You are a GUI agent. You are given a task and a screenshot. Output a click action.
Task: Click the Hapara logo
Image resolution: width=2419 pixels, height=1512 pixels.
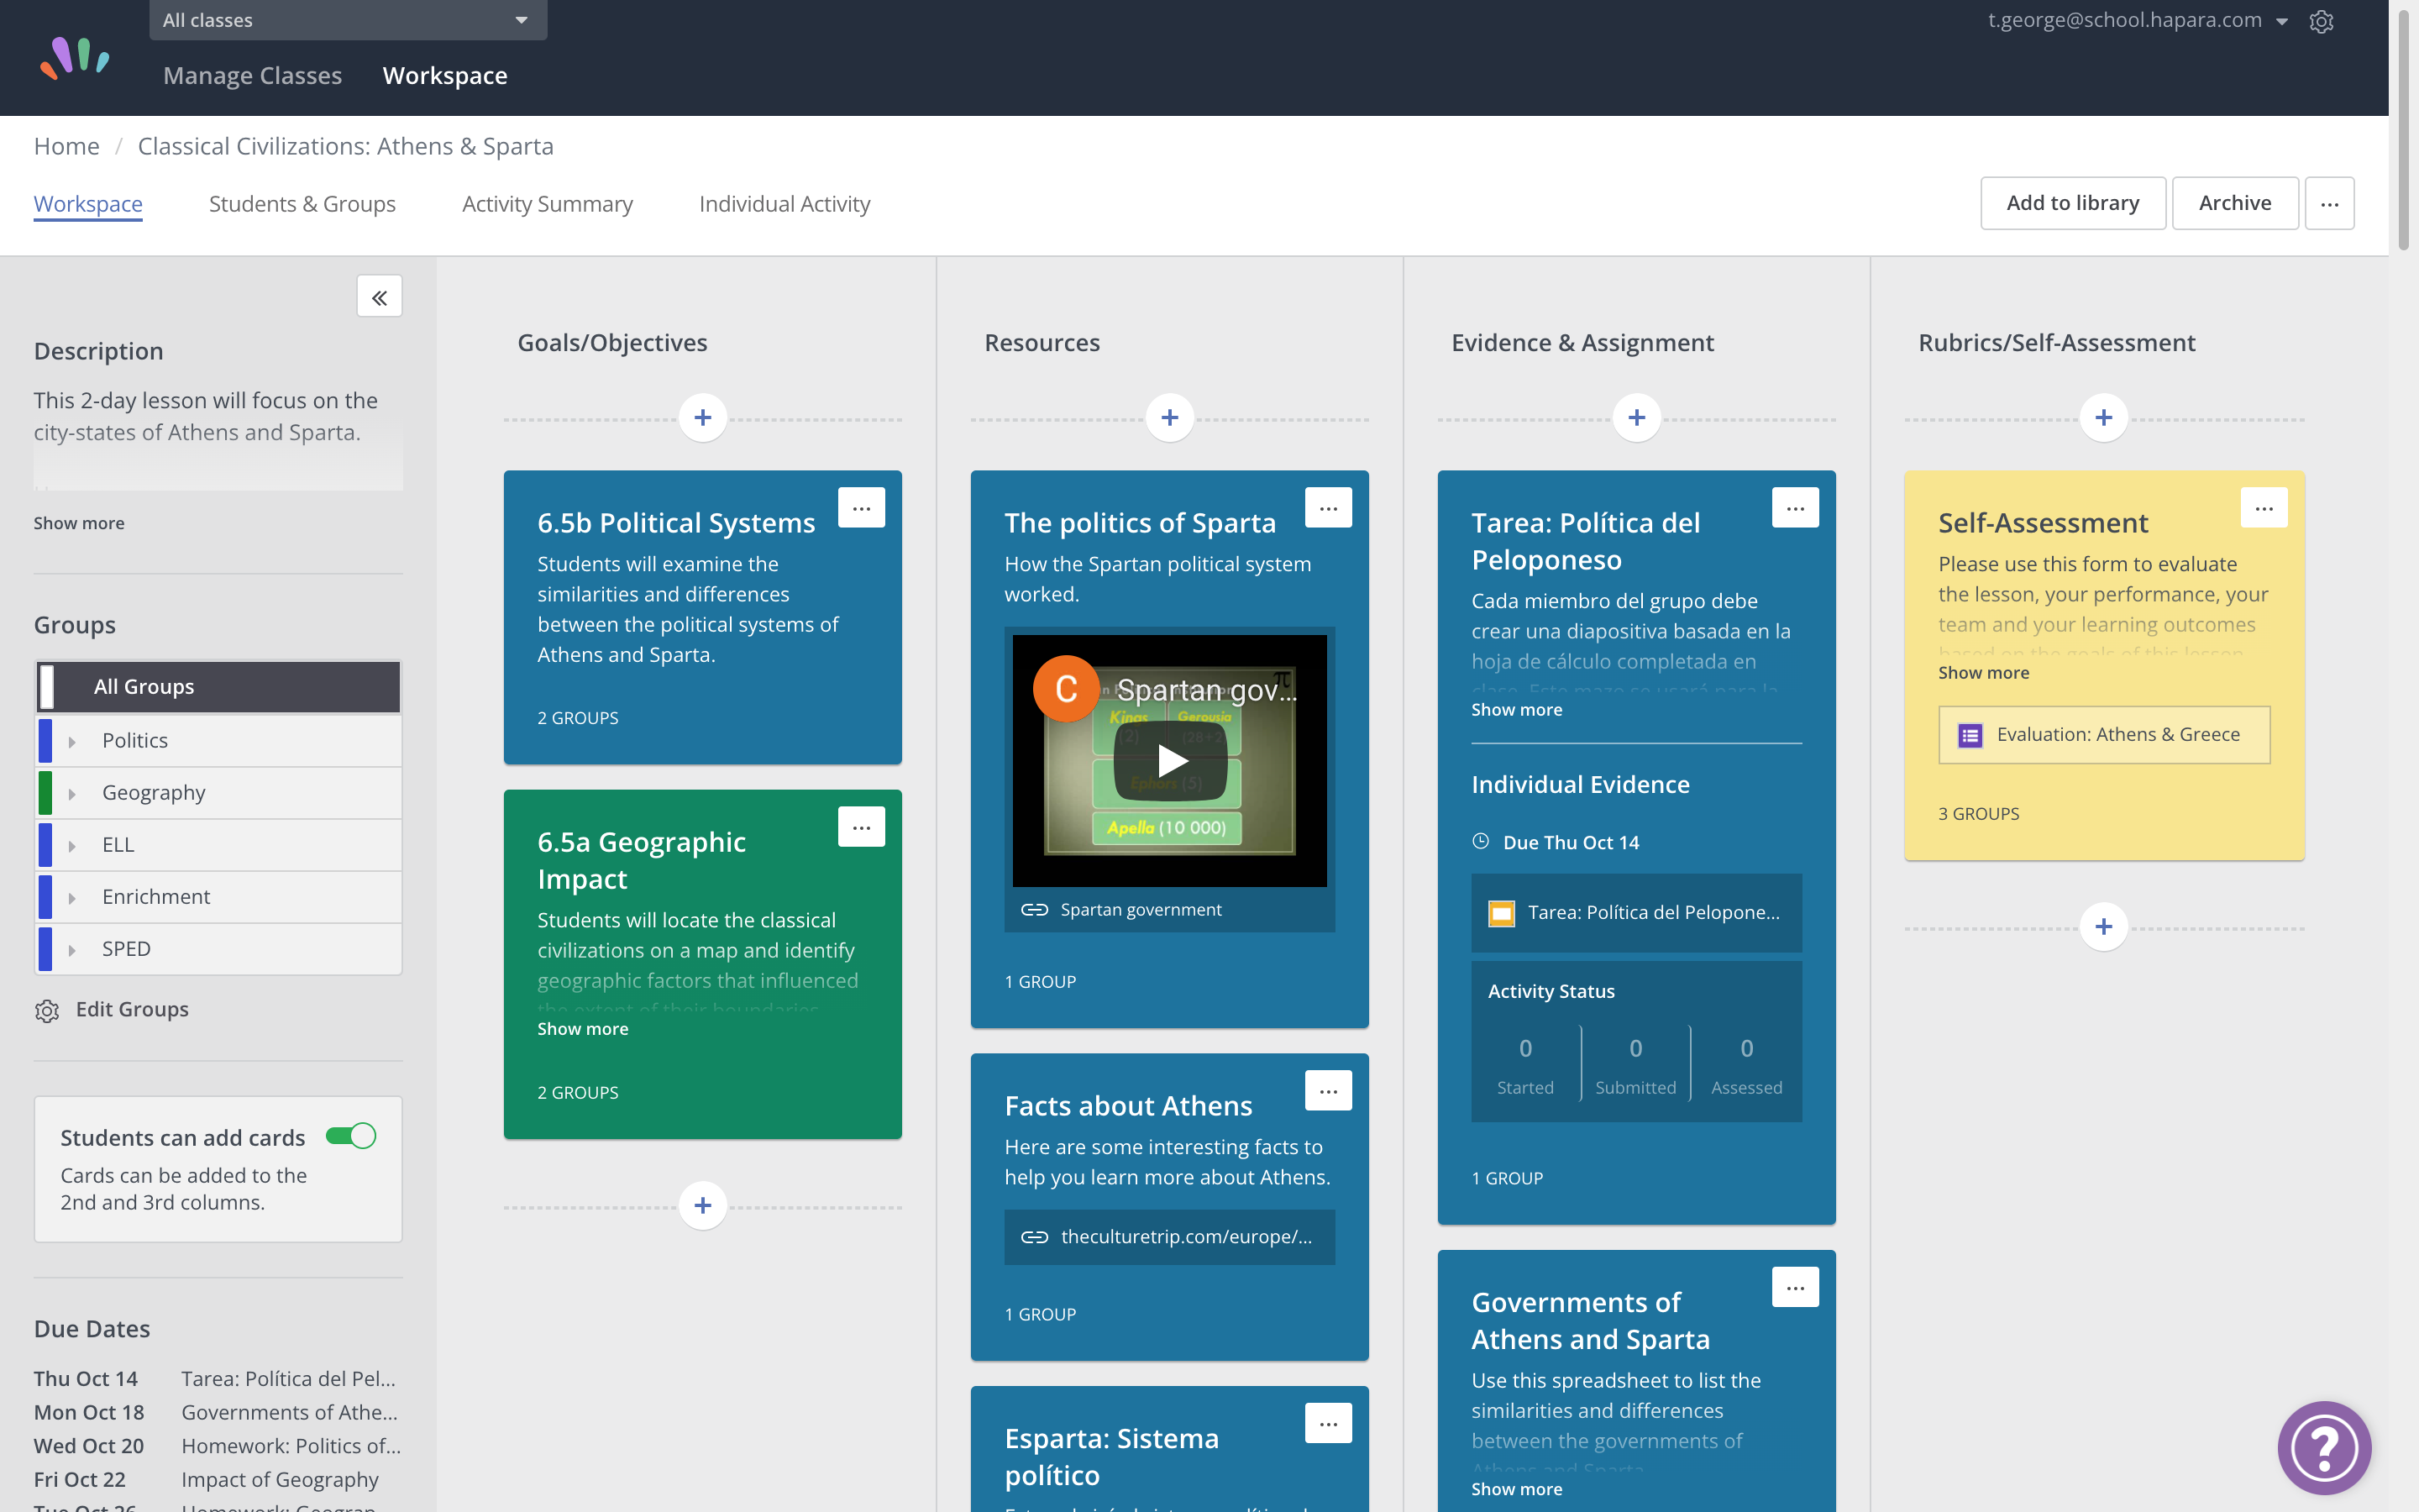pos(75,58)
